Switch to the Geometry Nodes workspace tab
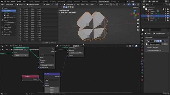The height and width of the screenshot is (95, 170). [104, 2]
